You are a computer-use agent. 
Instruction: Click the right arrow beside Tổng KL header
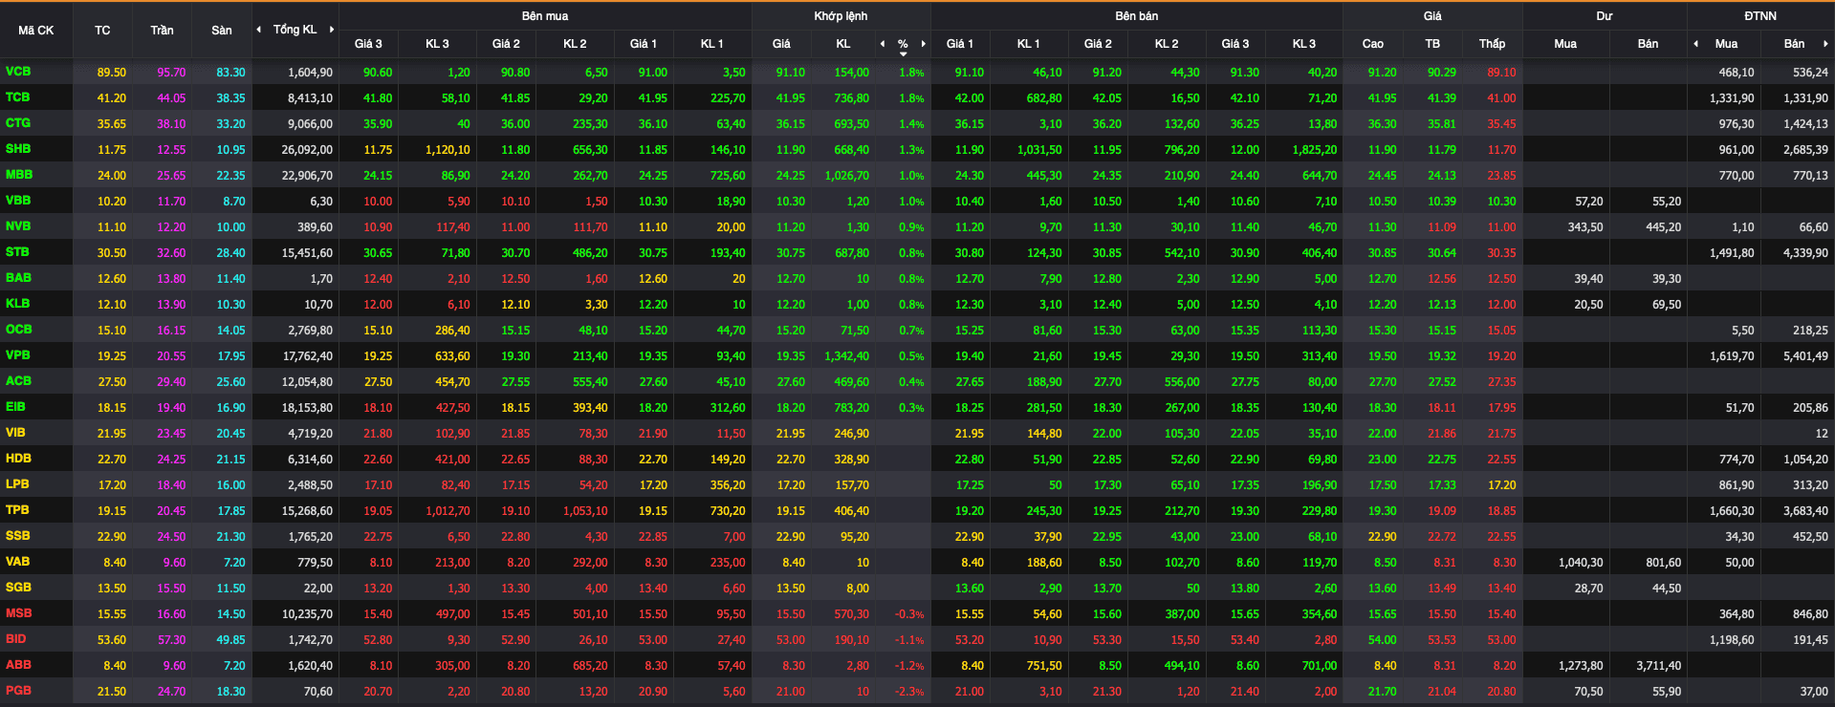pyautogui.click(x=332, y=30)
